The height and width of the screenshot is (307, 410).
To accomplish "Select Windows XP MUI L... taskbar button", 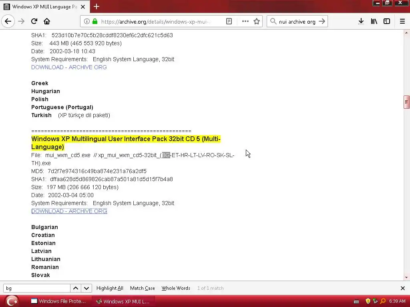I will pos(123,301).
